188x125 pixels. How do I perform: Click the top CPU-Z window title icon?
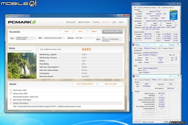tap(133, 4)
